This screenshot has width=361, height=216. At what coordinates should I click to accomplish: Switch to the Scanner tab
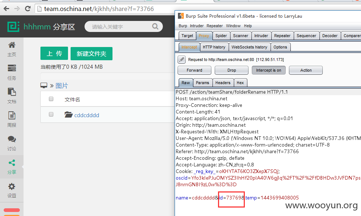tap(240, 36)
